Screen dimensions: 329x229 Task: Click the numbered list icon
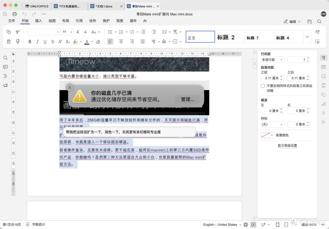[x=121, y=32]
